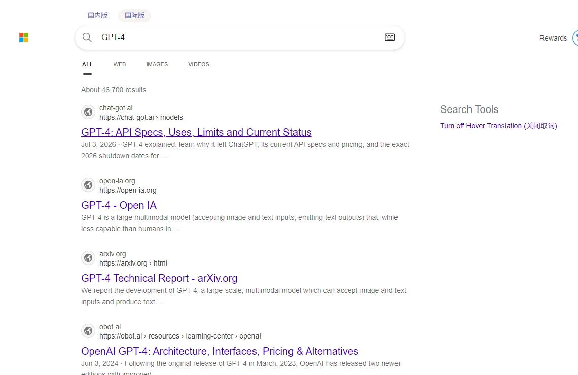
Task: Click the 'obot.ai' site name
Action: tap(110, 327)
